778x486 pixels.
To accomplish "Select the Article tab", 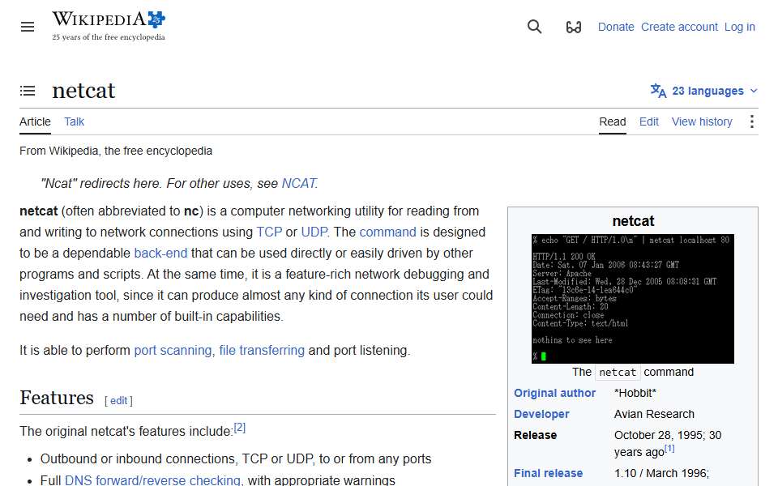I will [35, 122].
